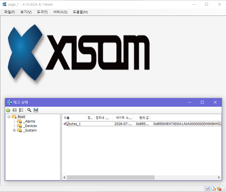Image resolution: width=226 pixels, height=192 pixels.
Task: Open the 서비스(S) menu
Action: pos(60,12)
